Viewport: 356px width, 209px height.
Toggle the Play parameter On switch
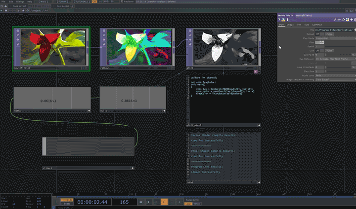pos(320,42)
